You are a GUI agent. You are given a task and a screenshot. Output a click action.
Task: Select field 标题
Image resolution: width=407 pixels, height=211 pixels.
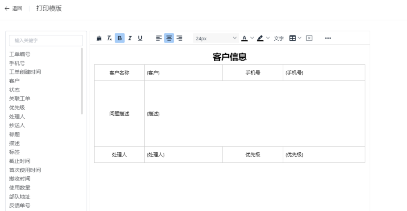pyautogui.click(x=14, y=134)
